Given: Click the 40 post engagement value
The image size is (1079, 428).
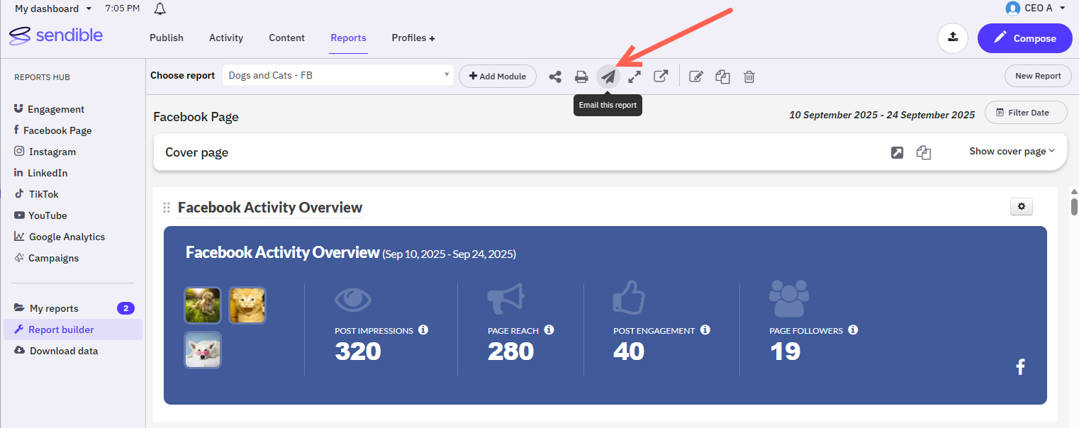Looking at the screenshot, I should (x=629, y=351).
